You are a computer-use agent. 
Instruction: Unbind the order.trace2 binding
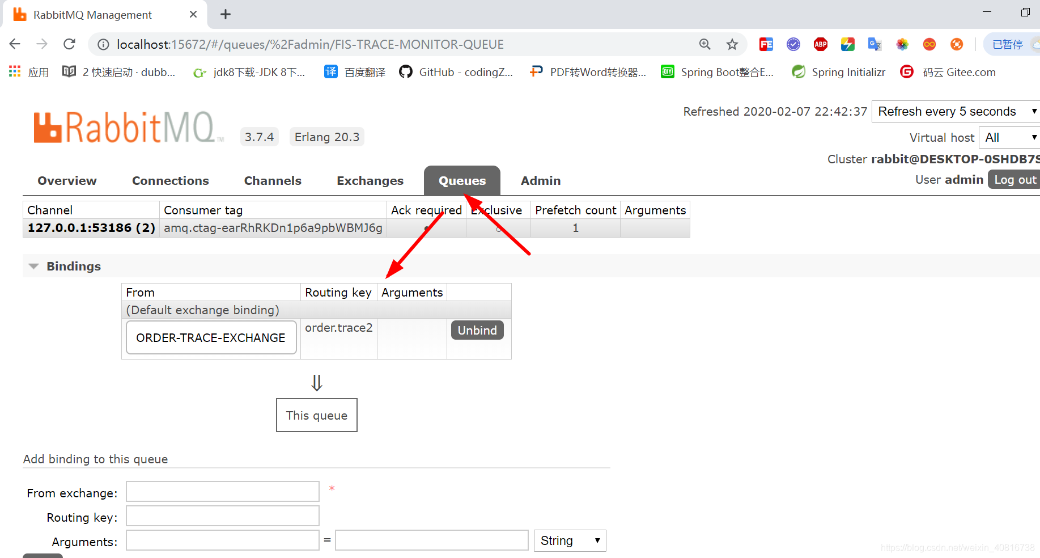click(477, 330)
